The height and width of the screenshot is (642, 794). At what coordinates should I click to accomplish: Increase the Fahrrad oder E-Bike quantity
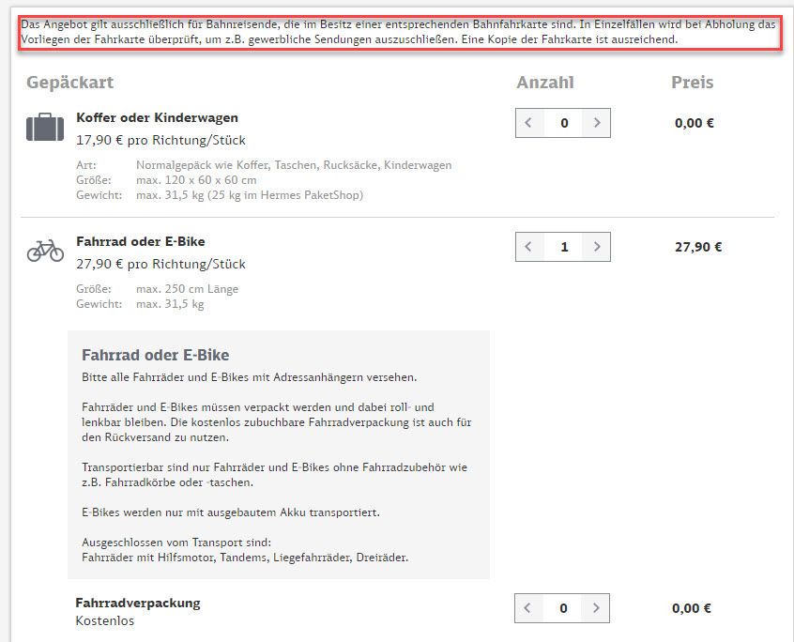click(597, 247)
